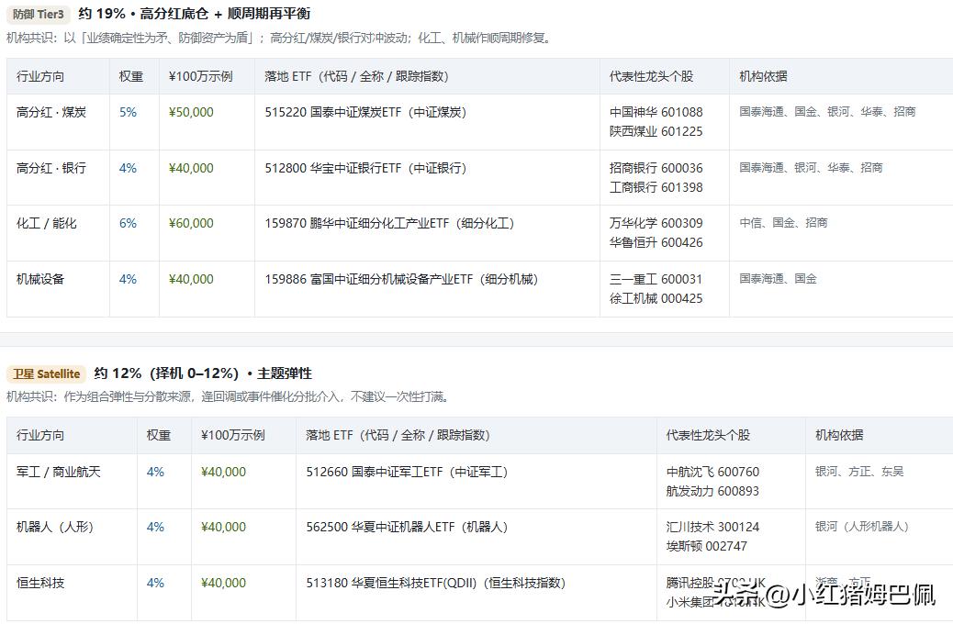Click stock 埃斯顿 002747
This screenshot has height=624, width=953.
click(x=706, y=546)
